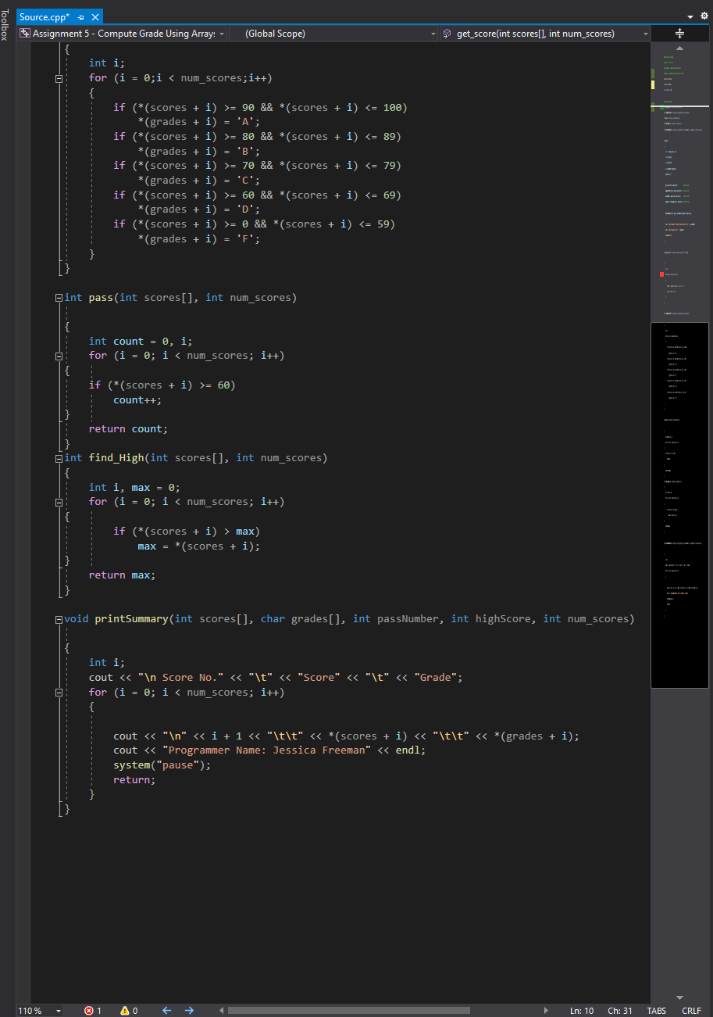Image resolution: width=713 pixels, height=1017 pixels.
Task: Click the CRLF line ending setting
Action: pyautogui.click(x=692, y=1011)
